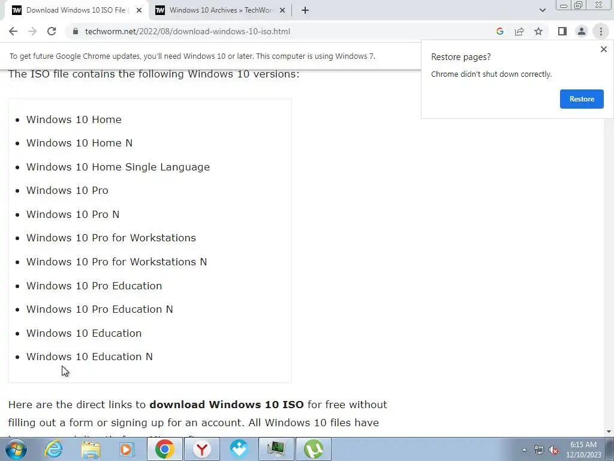
Task: Click the Chrome update warning message text
Action: [x=192, y=56]
